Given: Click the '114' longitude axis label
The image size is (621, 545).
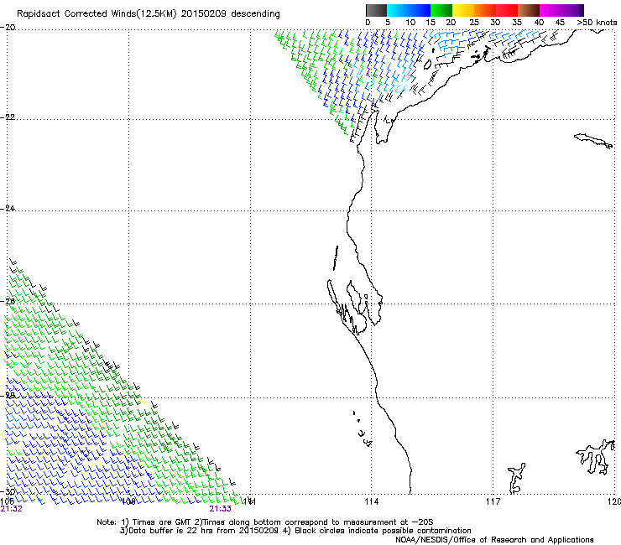Looking at the screenshot, I should (x=371, y=502).
